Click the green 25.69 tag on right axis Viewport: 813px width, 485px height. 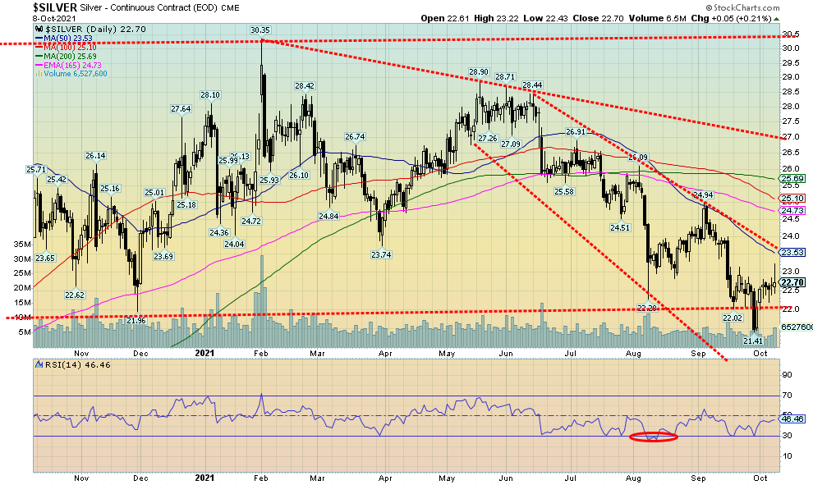[792, 178]
